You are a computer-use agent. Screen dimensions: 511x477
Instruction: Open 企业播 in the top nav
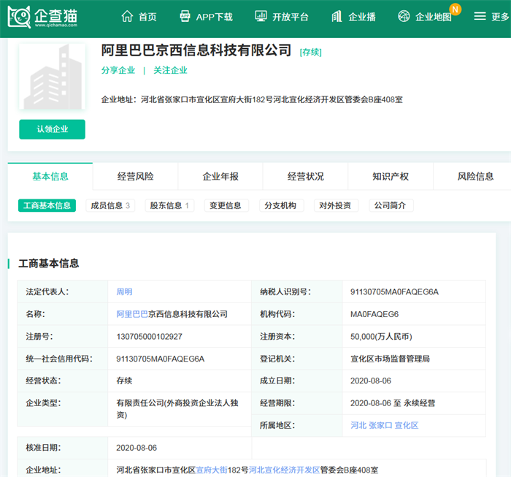pyautogui.click(x=362, y=17)
